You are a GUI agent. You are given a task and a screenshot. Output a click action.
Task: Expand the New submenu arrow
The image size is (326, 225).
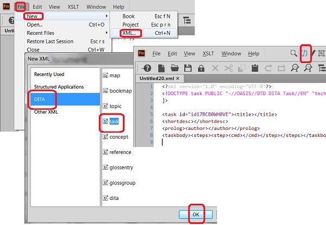point(106,16)
